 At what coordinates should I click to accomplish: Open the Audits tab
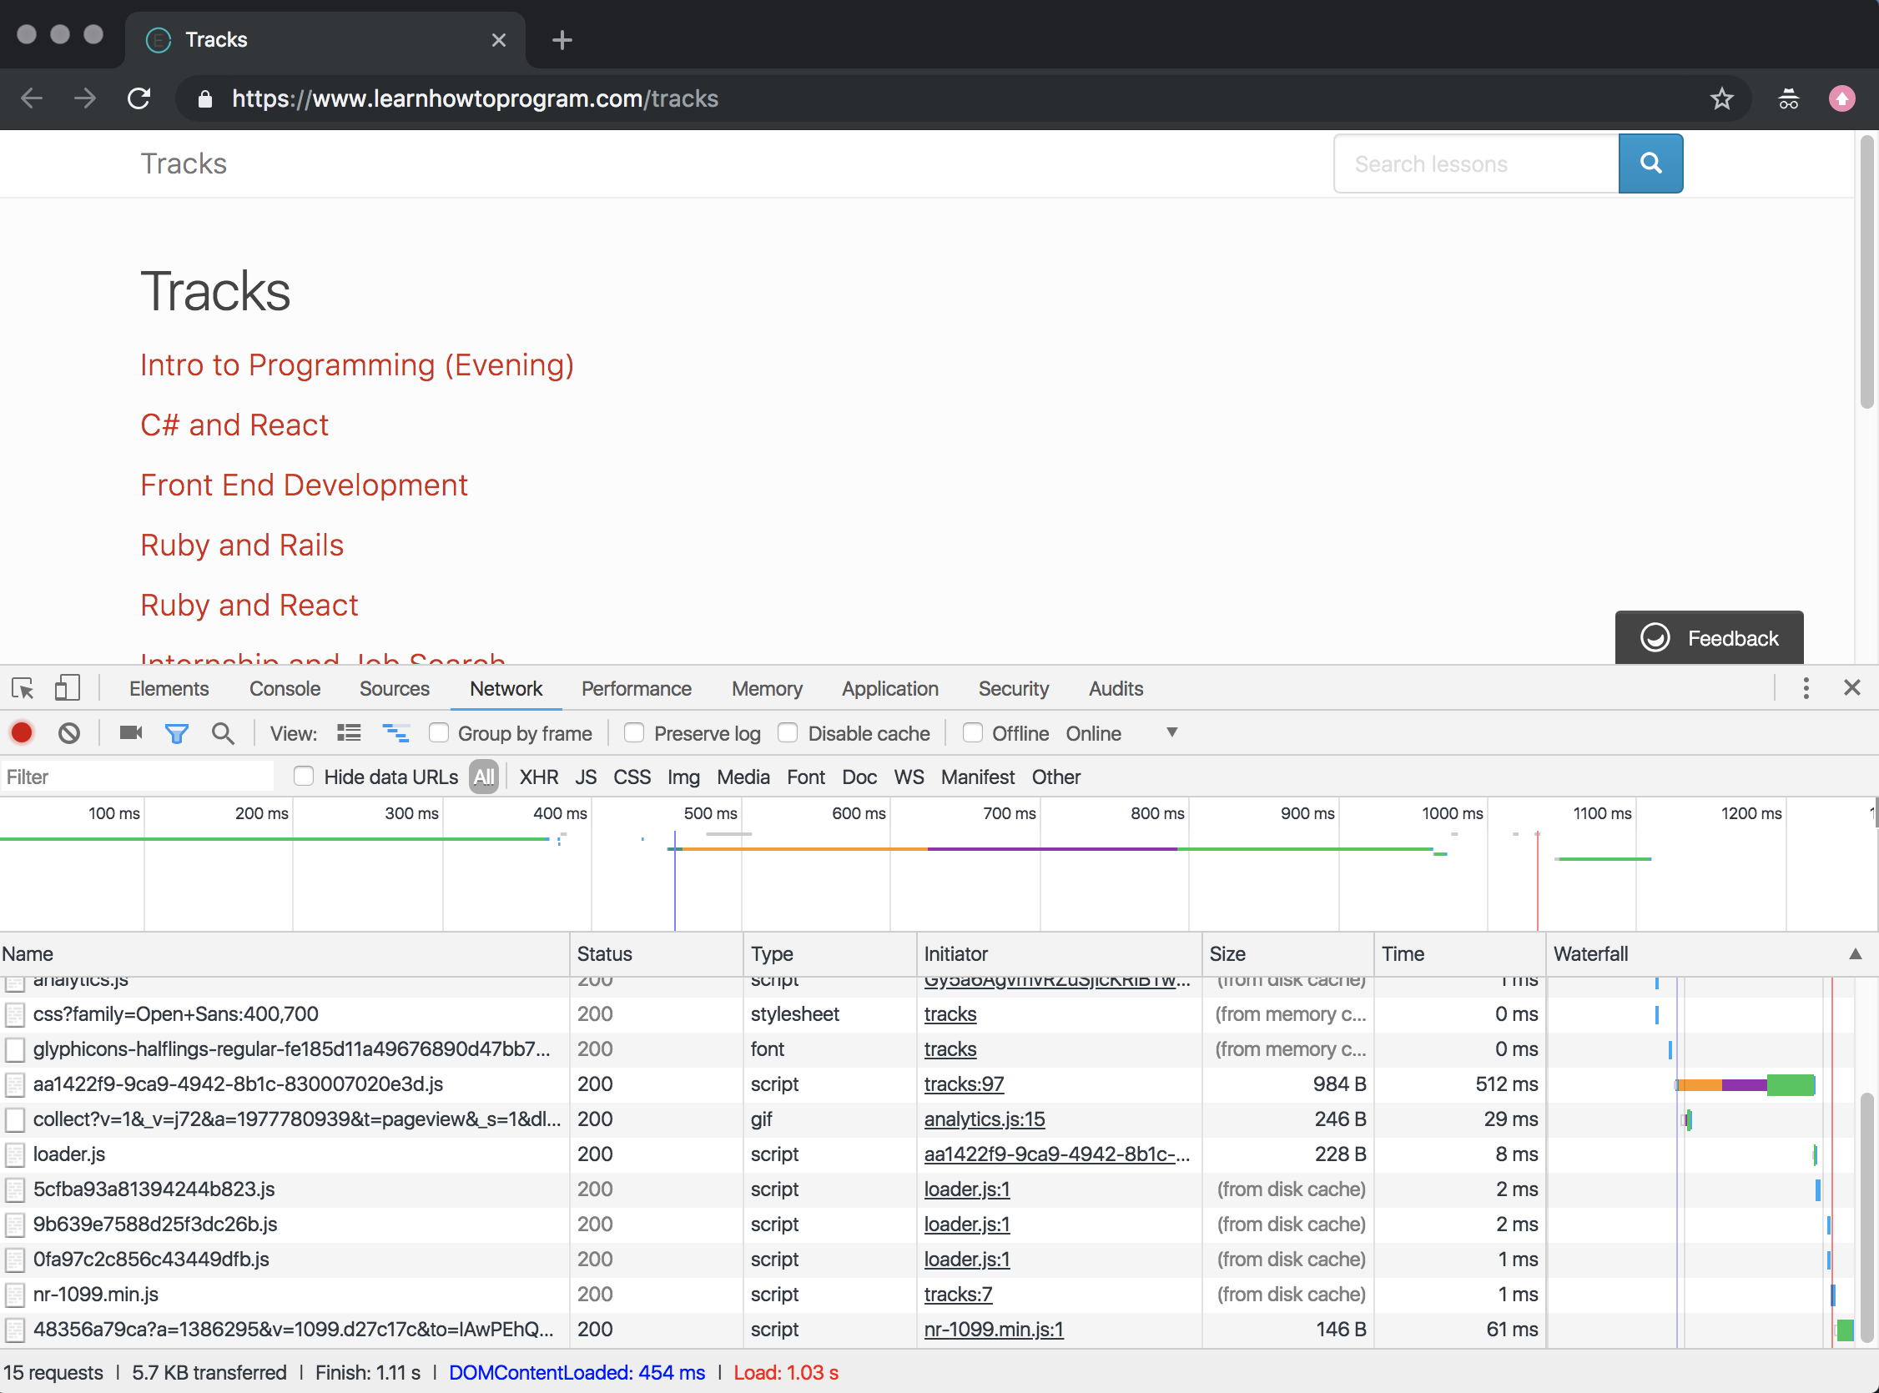(1116, 688)
